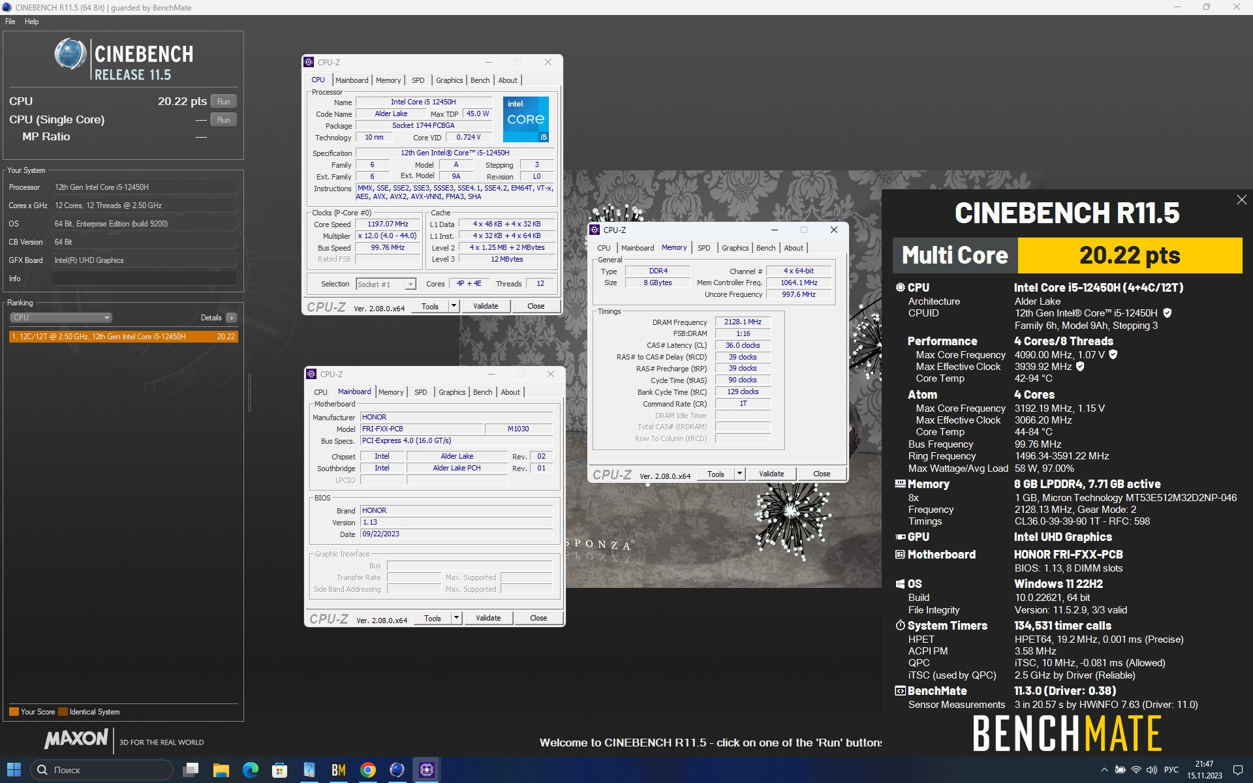Screen dimensions: 1253x783
Task: Click the CPUID verified shield icon
Action: pyautogui.click(x=1167, y=313)
